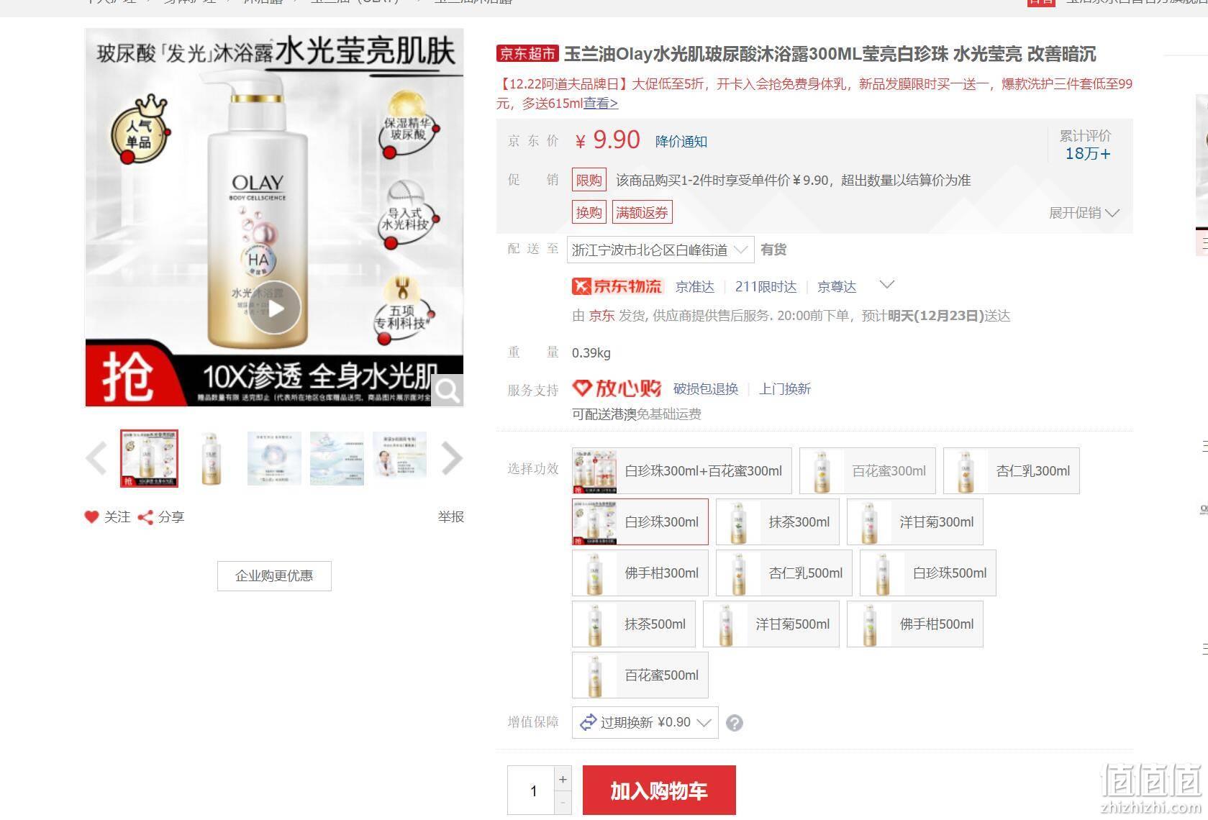Show next thumbnails with right arrow
This screenshot has height=820, width=1208.
[x=451, y=459]
